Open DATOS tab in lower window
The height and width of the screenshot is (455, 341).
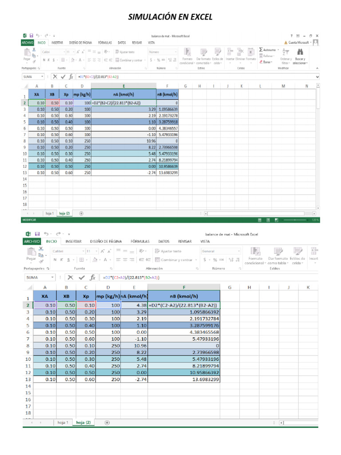click(x=164, y=241)
